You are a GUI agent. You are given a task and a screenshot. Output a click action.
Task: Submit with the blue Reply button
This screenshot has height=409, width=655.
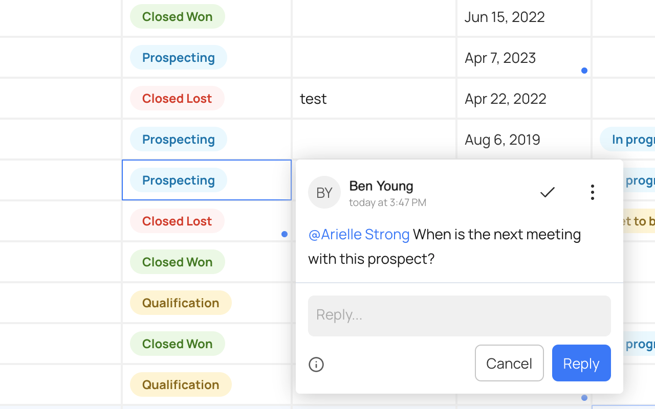[581, 363]
